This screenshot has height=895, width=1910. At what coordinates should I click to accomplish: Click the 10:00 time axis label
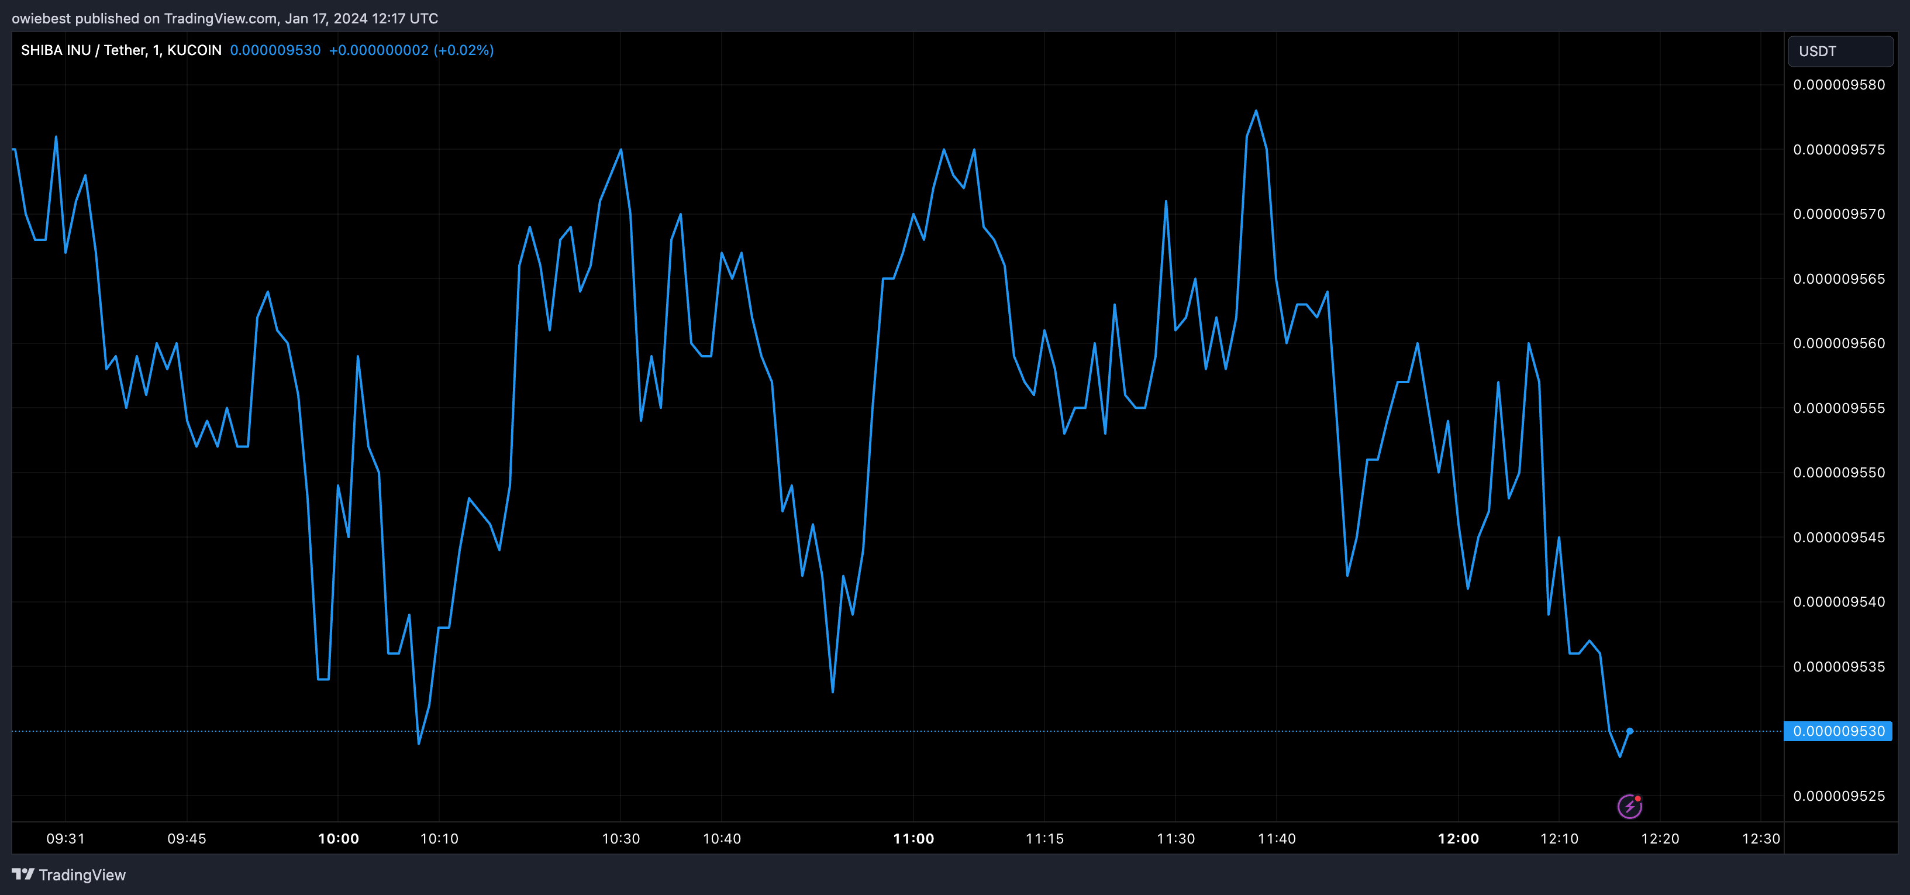[x=338, y=839]
